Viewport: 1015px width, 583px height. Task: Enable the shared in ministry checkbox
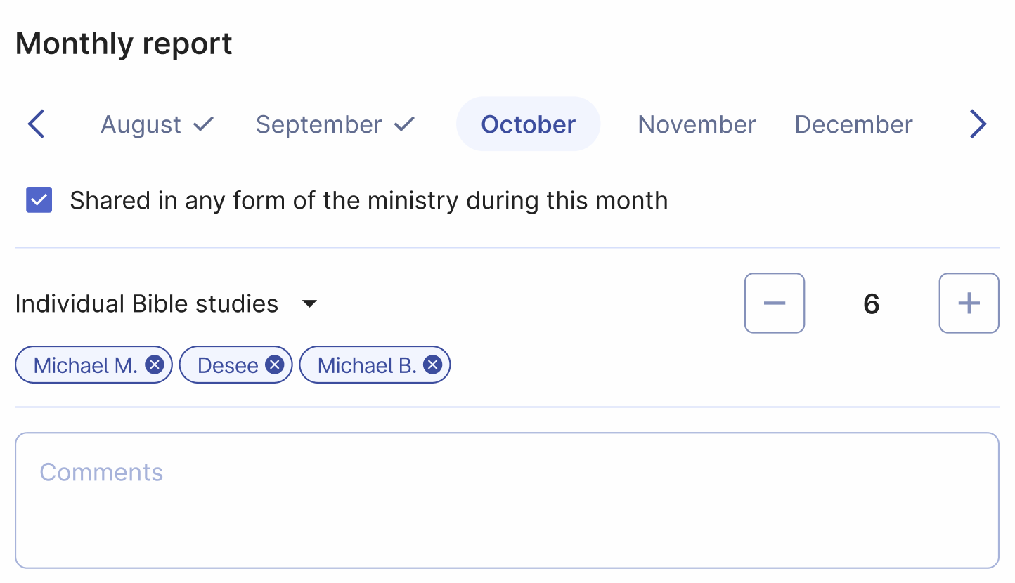(x=39, y=199)
